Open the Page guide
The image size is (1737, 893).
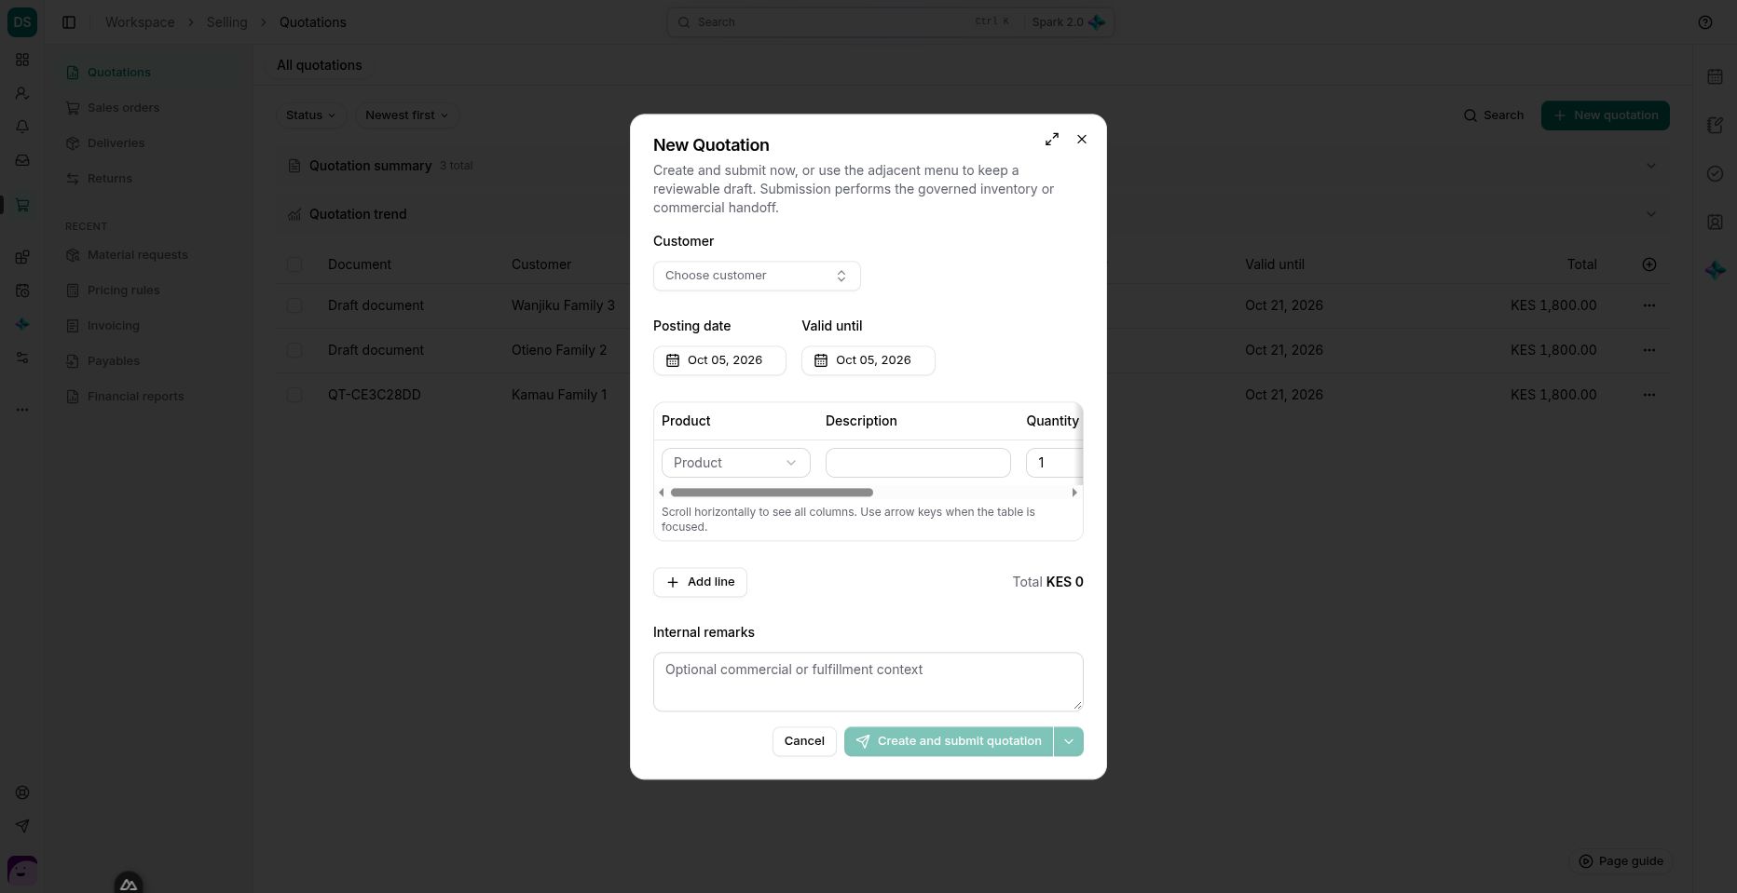click(1621, 861)
